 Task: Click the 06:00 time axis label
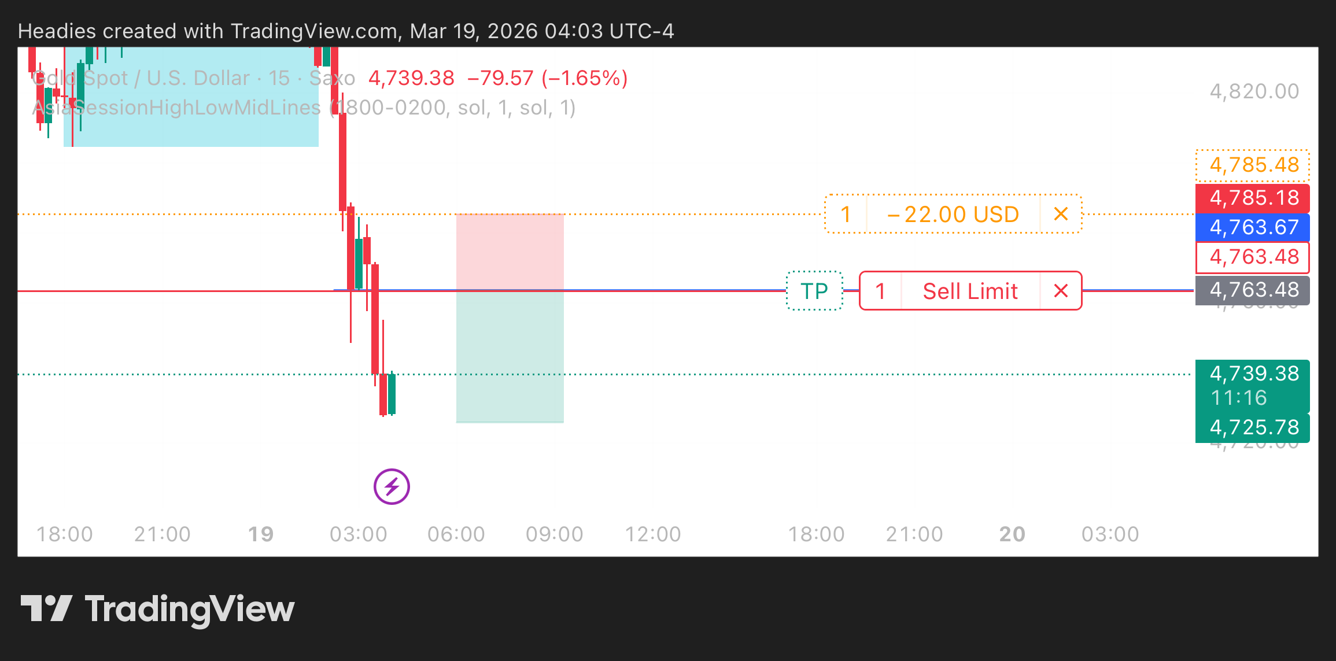click(x=456, y=534)
